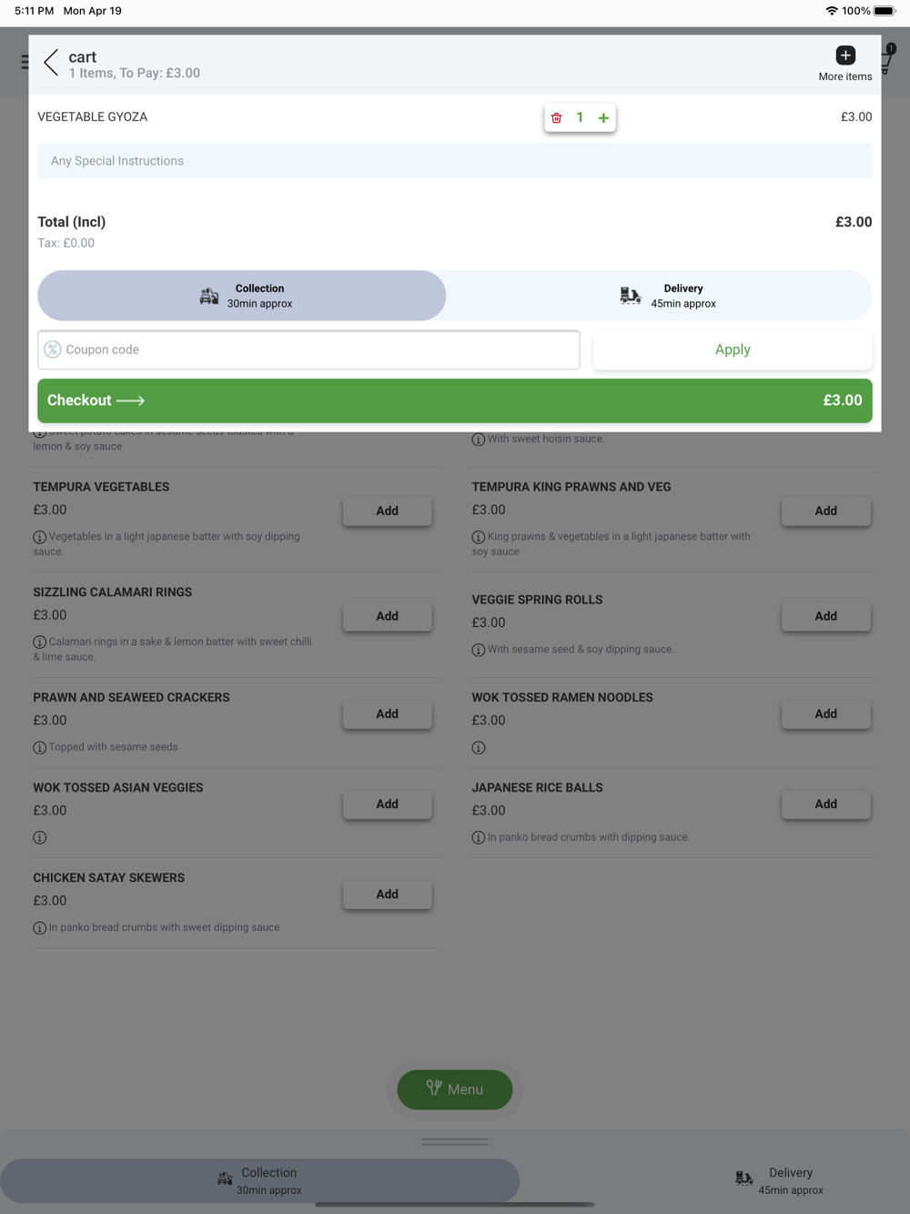Select Delivery 45min approx in cart
The width and height of the screenshot is (910, 1214).
click(659, 296)
